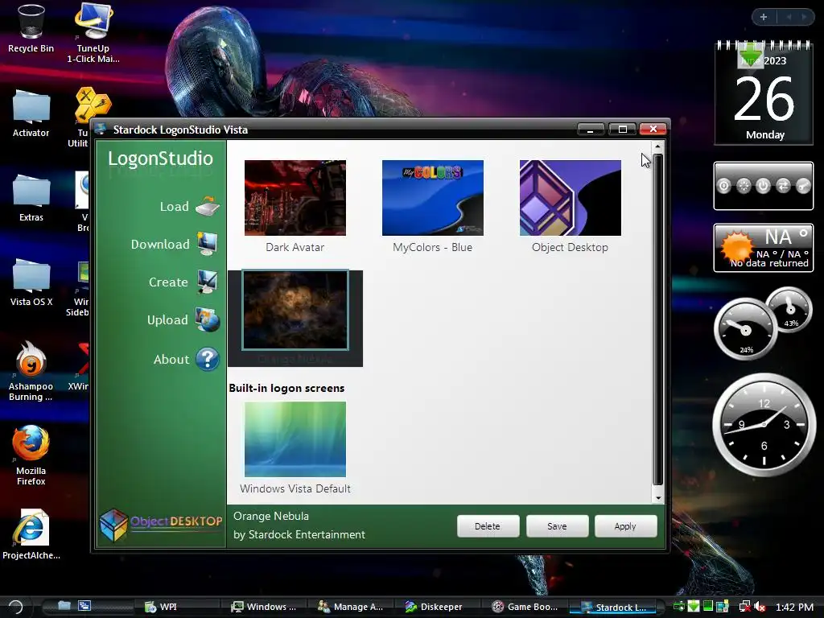This screenshot has width=824, height=618.
Task: Click the Stardock L... taskbar button
Action: click(x=614, y=608)
